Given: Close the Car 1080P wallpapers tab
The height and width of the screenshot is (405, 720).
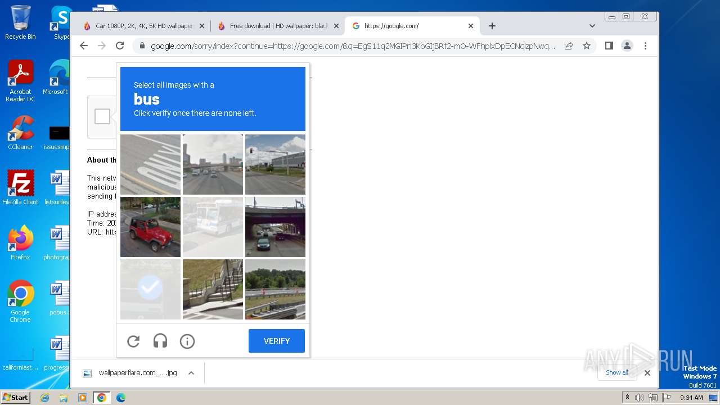Looking at the screenshot, I should pyautogui.click(x=202, y=26).
